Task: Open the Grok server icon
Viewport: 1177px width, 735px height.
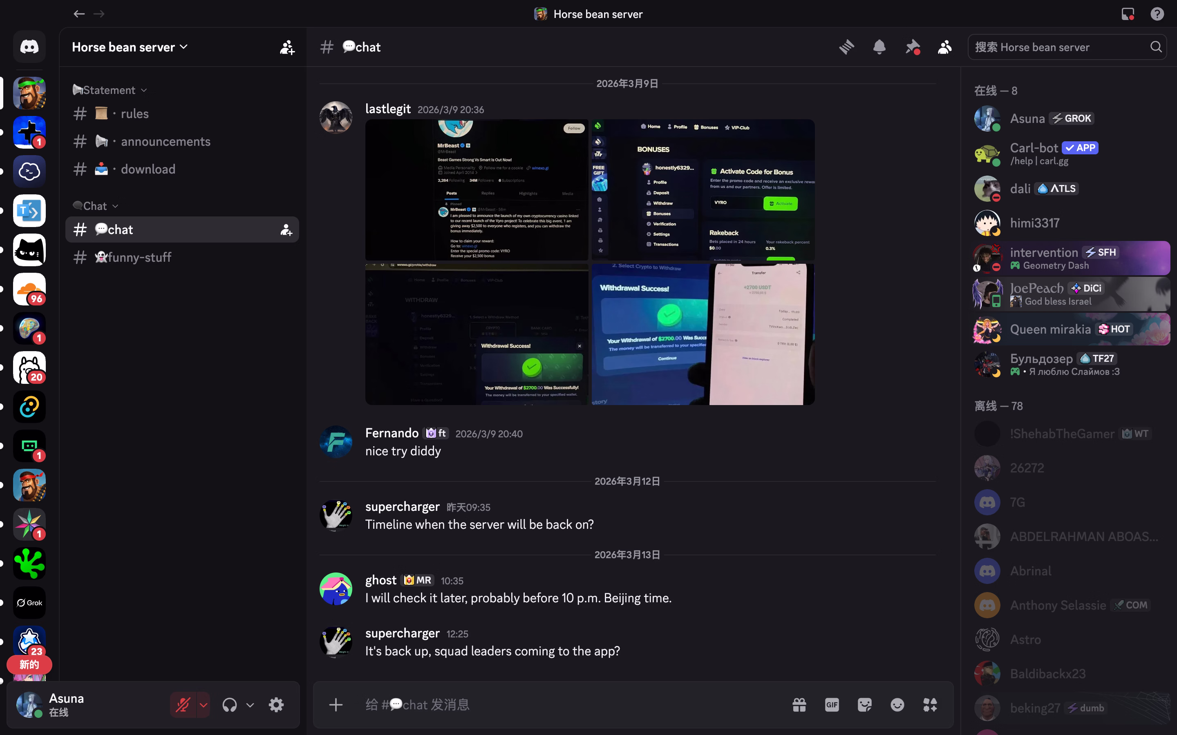Action: click(29, 603)
